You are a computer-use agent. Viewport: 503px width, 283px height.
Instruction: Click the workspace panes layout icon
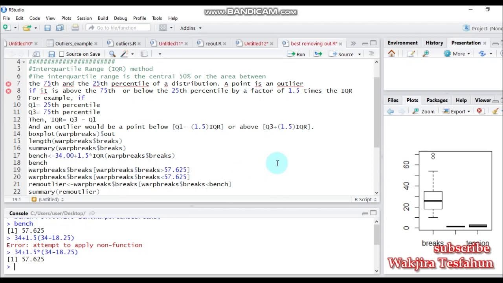click(163, 28)
